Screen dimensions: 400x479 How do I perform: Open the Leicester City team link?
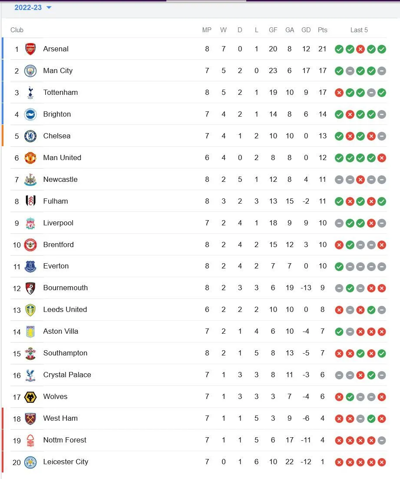(66, 462)
